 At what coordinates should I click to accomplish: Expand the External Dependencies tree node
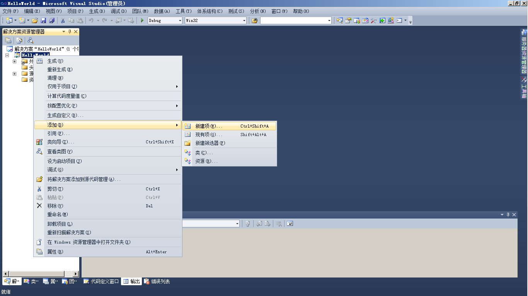point(14,62)
